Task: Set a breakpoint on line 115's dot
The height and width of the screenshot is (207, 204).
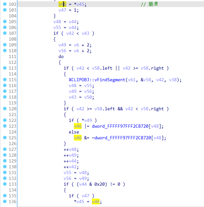Action: pyautogui.click(x=4, y=80)
